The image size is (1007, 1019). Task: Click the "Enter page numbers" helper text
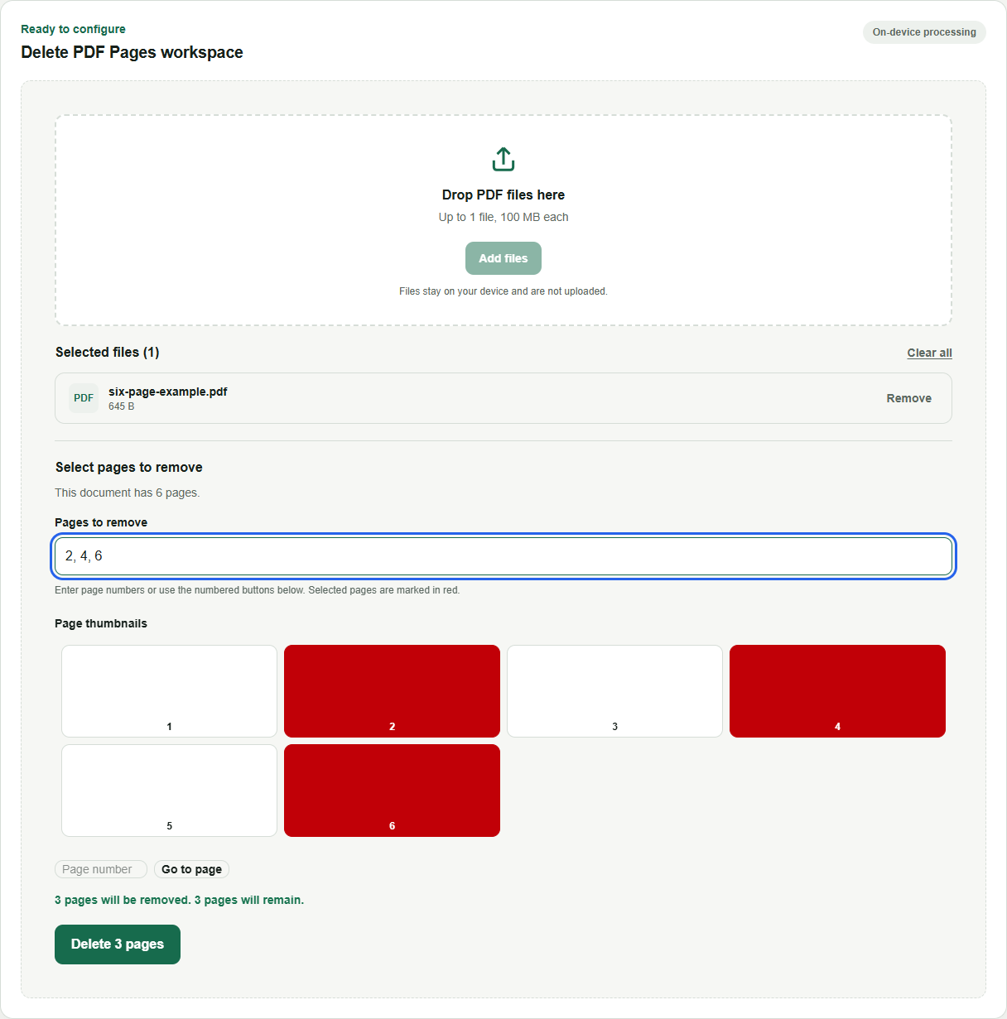(257, 590)
